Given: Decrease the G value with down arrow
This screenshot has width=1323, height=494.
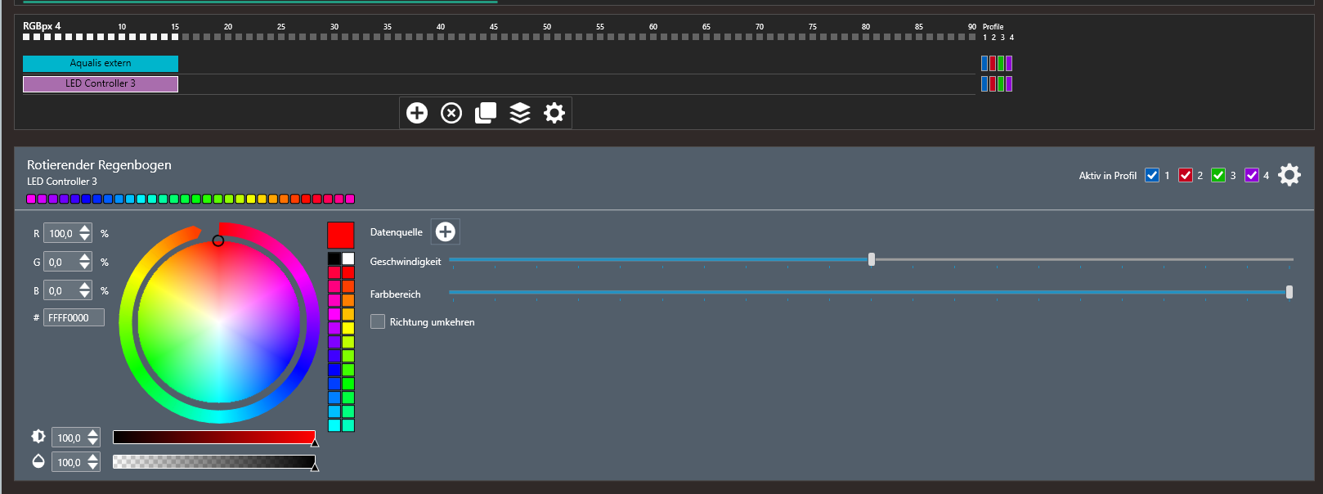Looking at the screenshot, I should click(x=85, y=267).
